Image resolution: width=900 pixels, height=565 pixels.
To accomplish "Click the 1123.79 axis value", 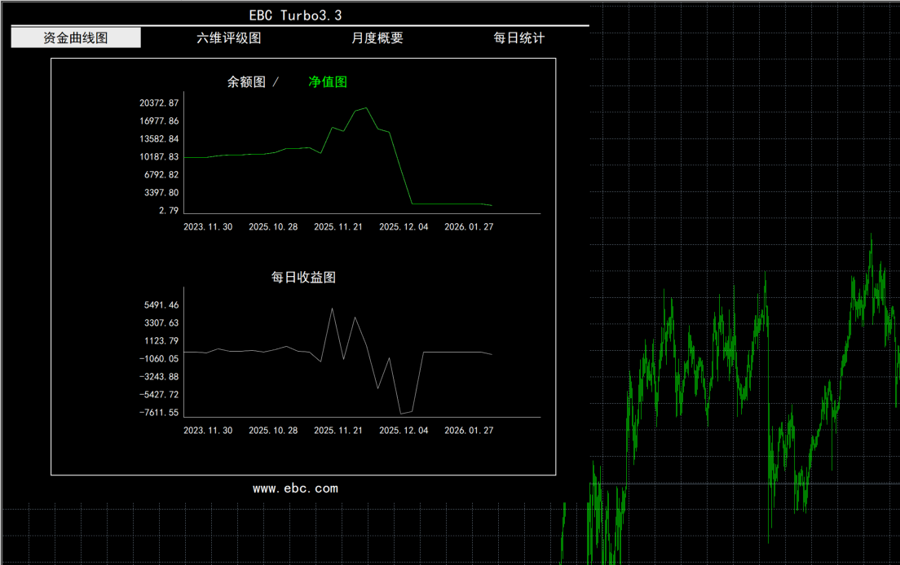I will coord(161,341).
